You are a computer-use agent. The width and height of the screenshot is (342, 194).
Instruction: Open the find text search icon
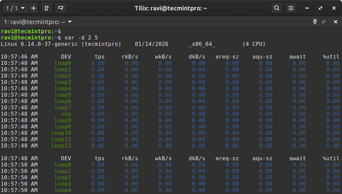pyautogui.click(x=277, y=8)
